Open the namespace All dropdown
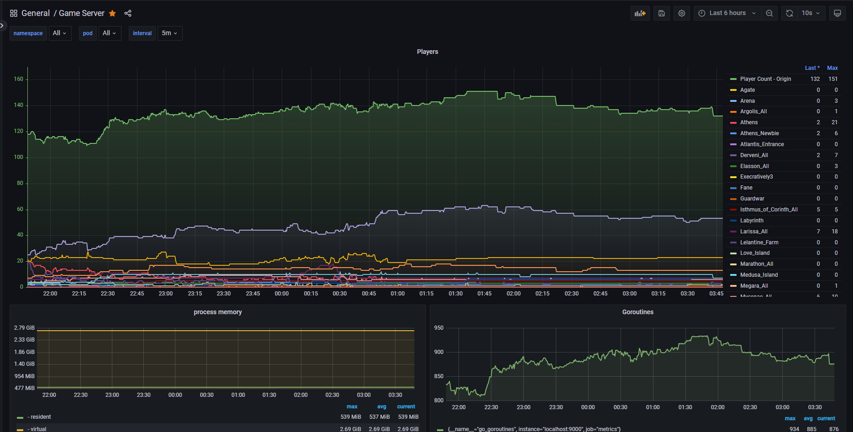Image resolution: width=853 pixels, height=432 pixels. click(60, 33)
